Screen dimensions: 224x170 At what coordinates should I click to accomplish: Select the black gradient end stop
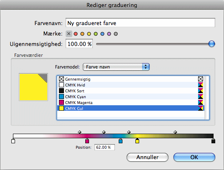[x=213, y=141]
